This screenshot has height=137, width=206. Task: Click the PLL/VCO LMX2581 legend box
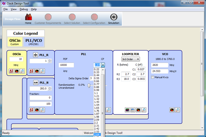pos(34,42)
